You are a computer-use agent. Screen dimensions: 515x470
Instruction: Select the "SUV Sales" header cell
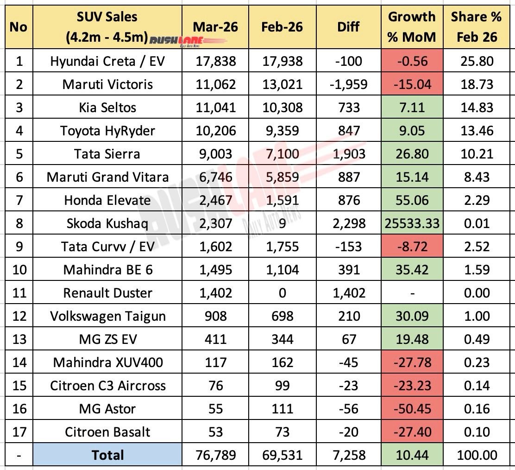tap(107, 18)
